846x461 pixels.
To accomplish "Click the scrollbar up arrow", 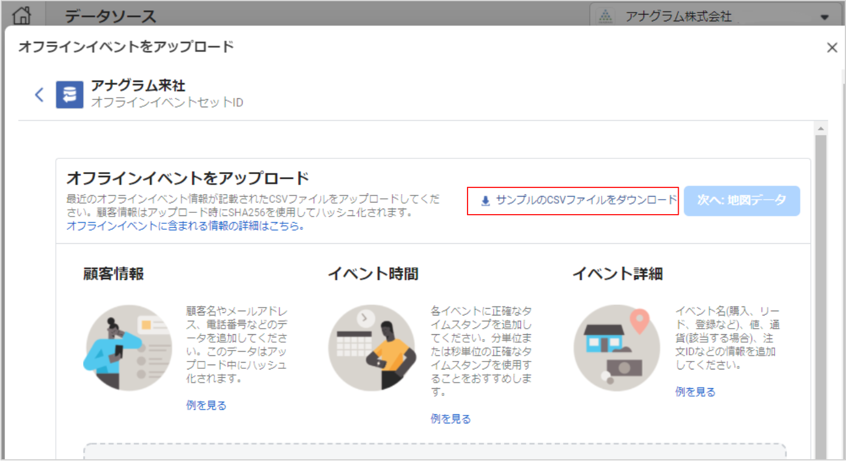I will click(x=821, y=129).
